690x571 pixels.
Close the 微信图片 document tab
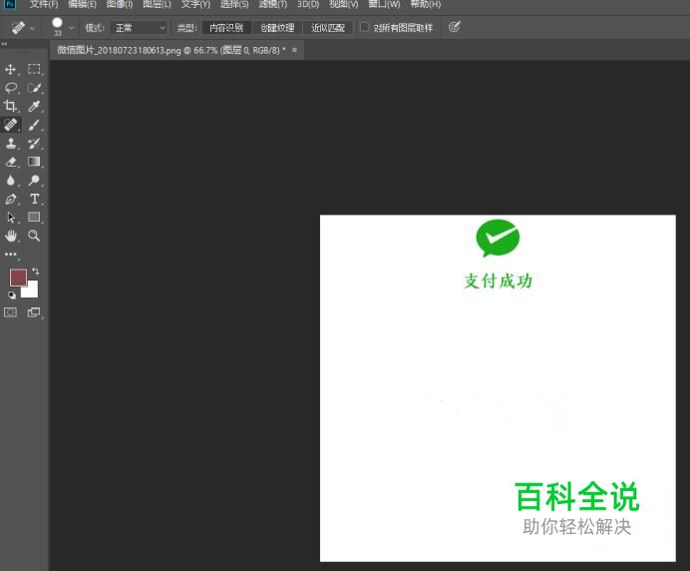click(294, 50)
